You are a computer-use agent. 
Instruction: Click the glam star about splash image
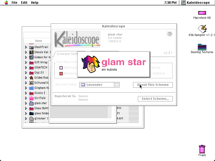(x=114, y=64)
